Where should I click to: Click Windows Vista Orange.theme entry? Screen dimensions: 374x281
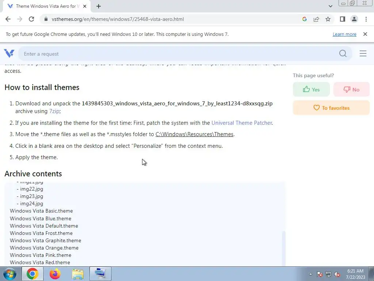(x=44, y=248)
